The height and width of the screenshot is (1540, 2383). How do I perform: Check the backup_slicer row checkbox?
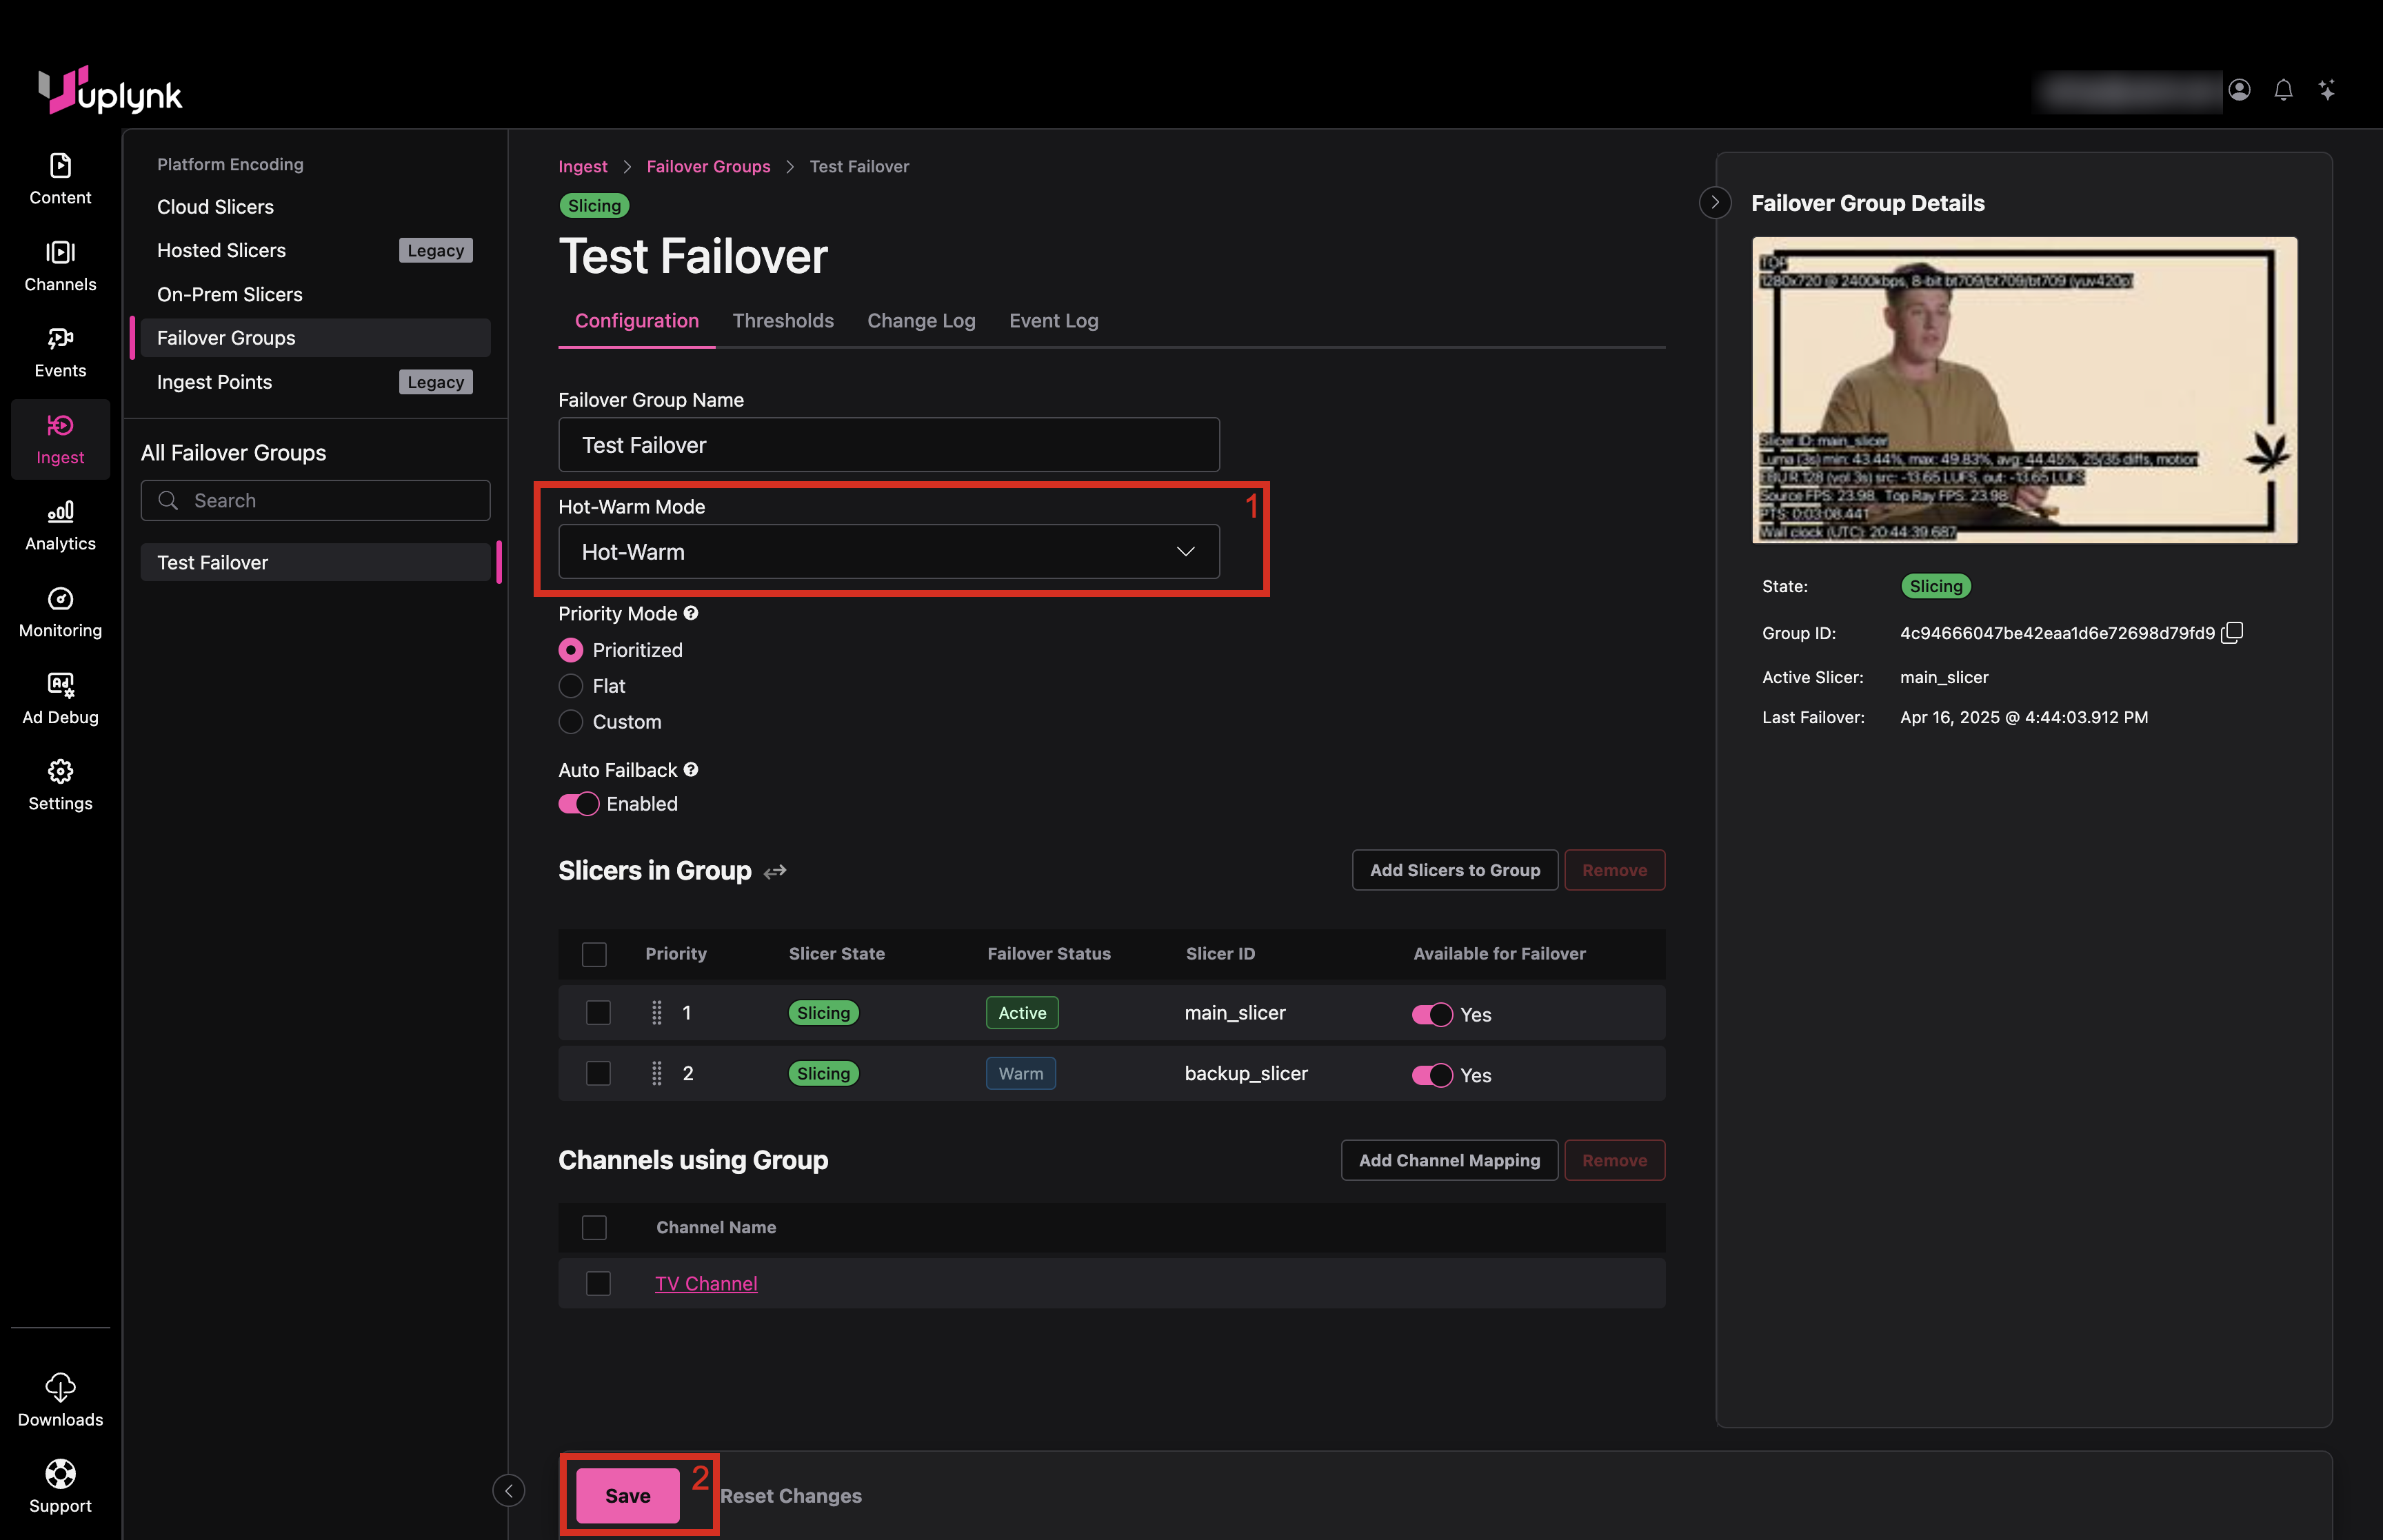pyautogui.click(x=598, y=1073)
